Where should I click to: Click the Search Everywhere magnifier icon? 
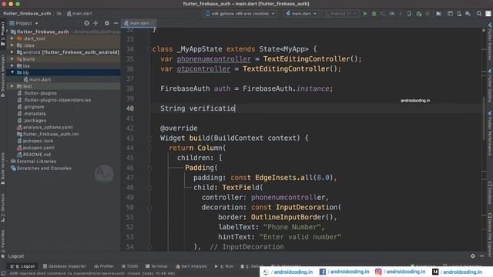(x=479, y=14)
